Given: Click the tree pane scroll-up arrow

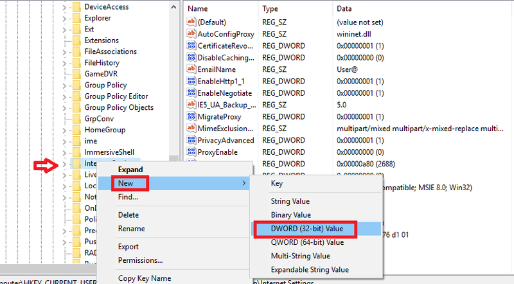Looking at the screenshot, I should click(173, 7).
